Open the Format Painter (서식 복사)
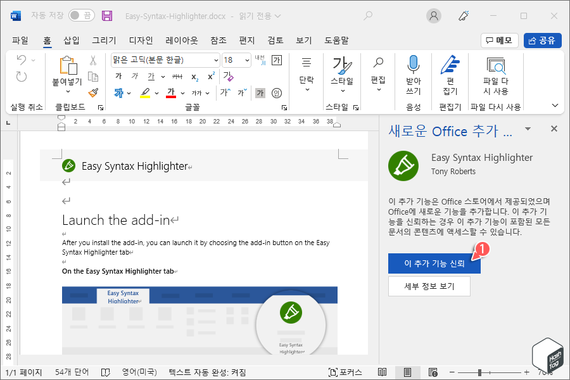 click(93, 93)
